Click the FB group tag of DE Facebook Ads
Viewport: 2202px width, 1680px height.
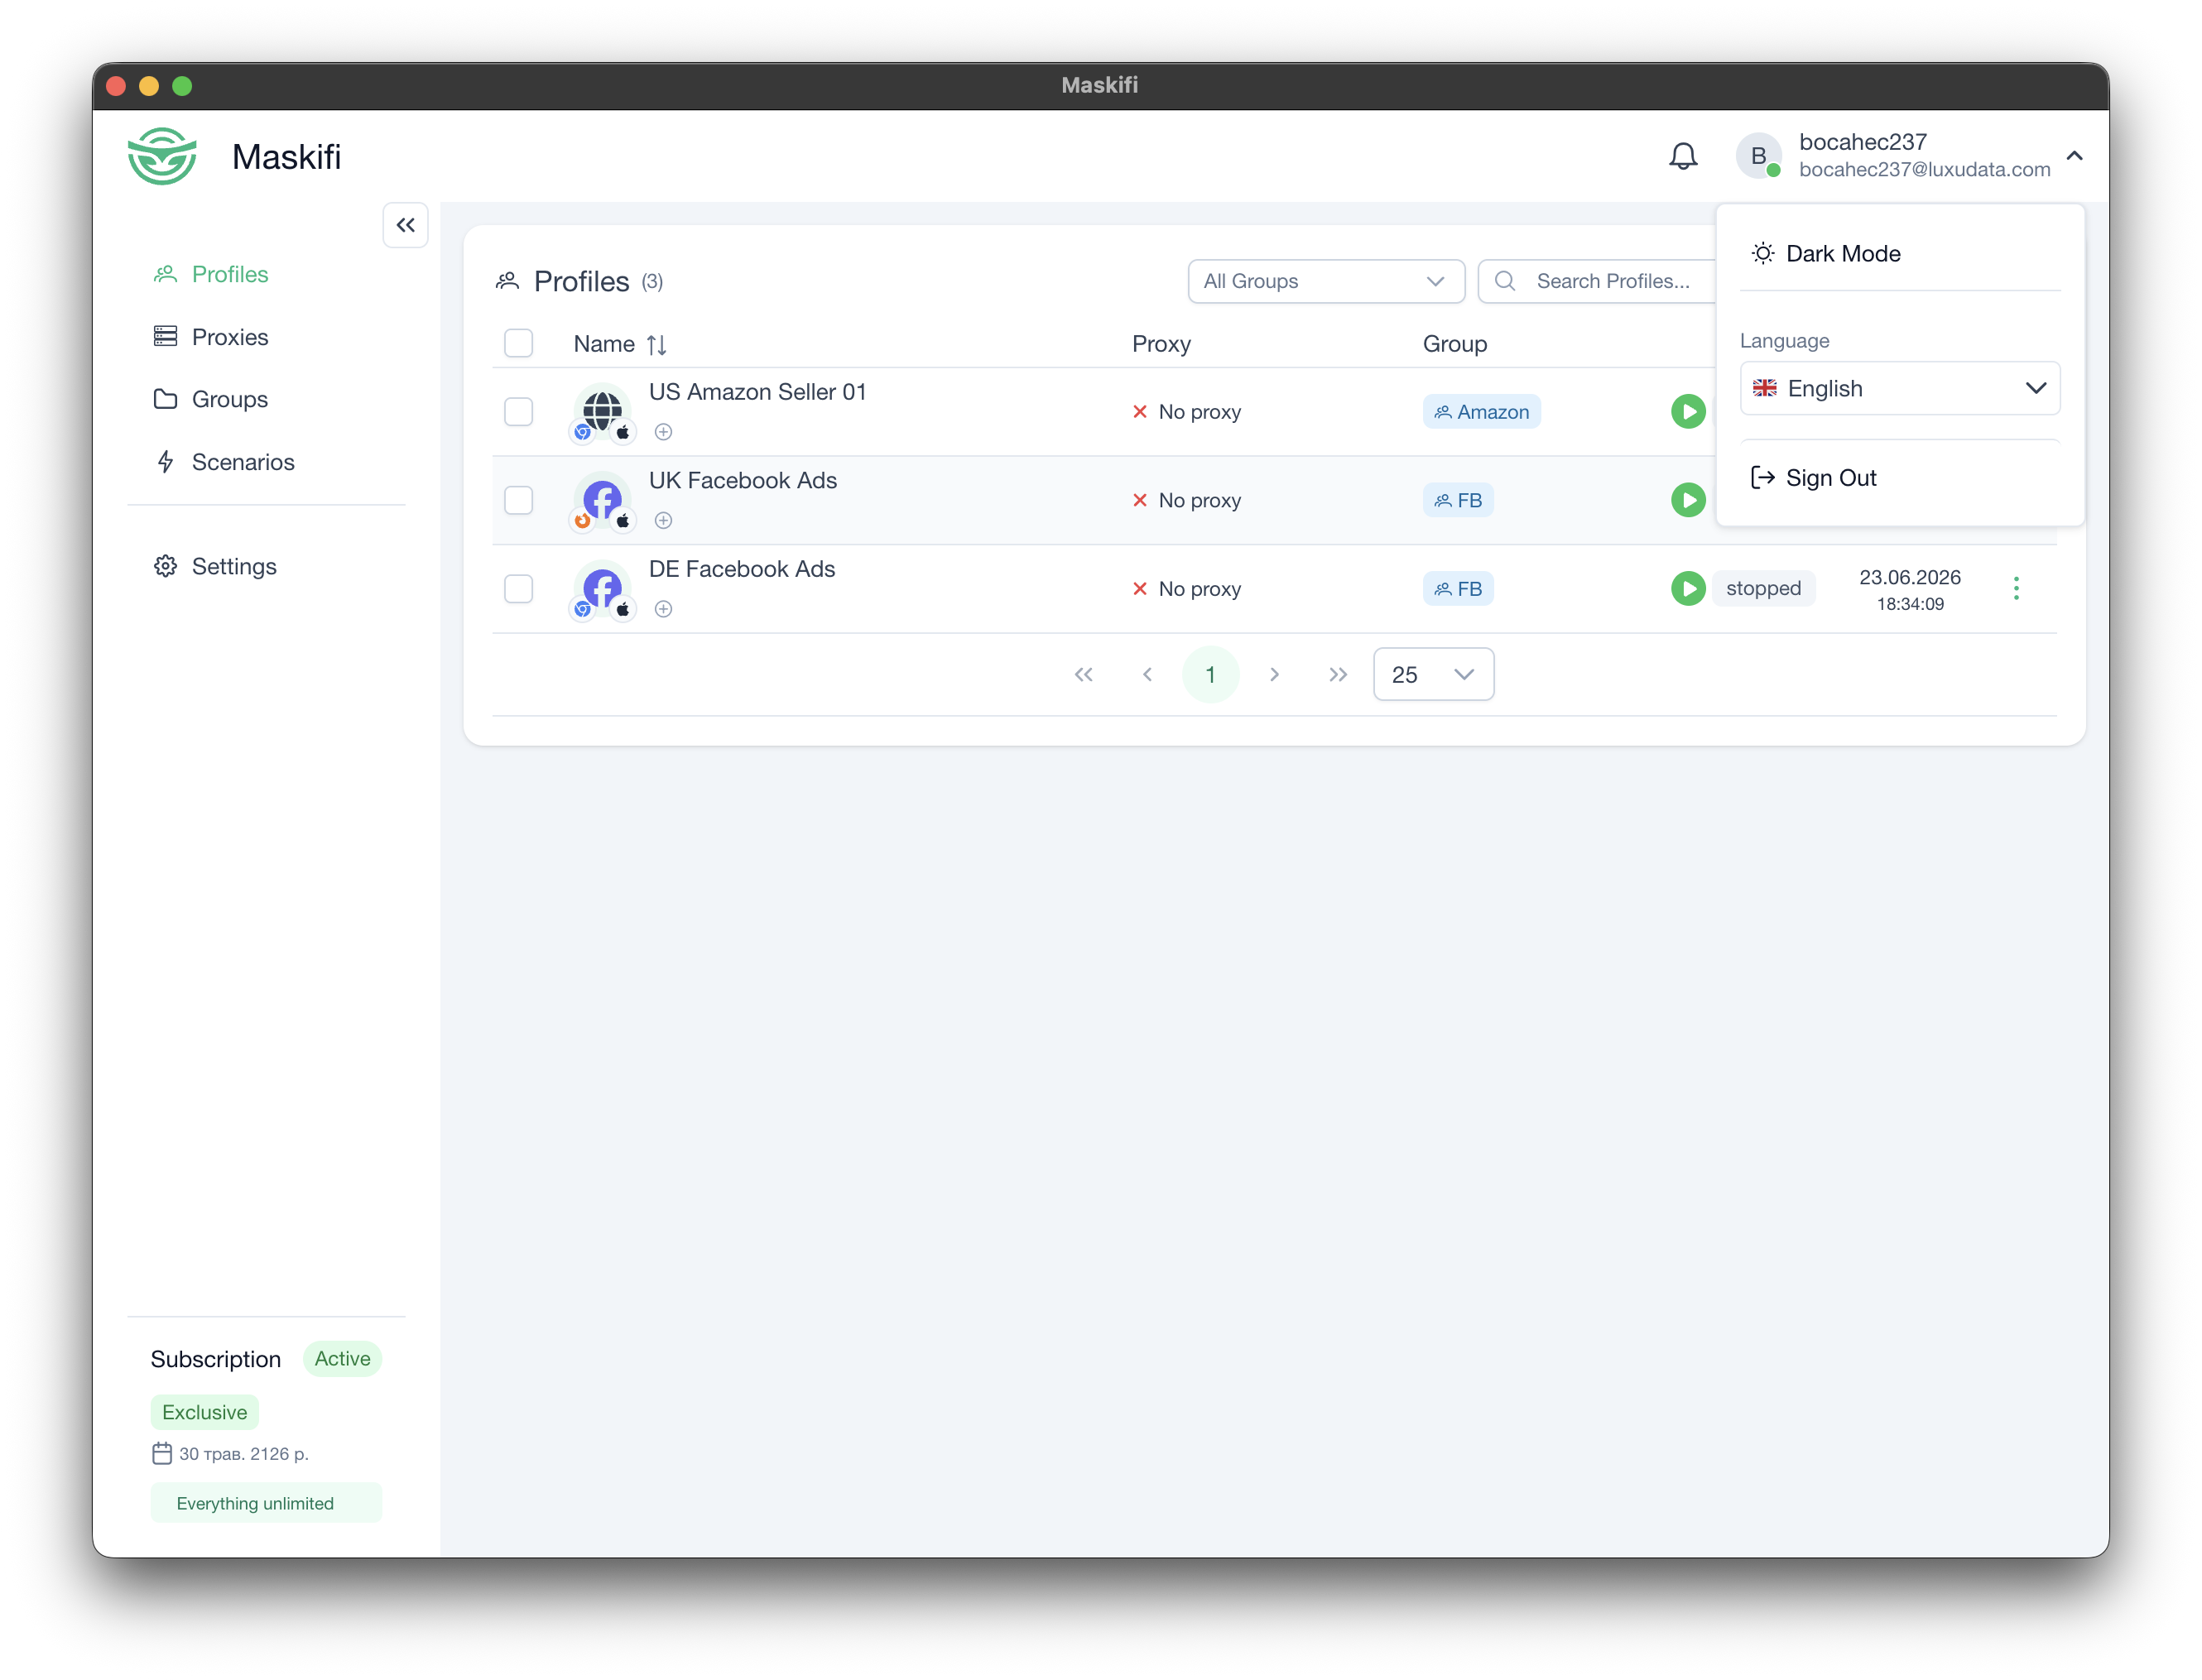pos(1458,589)
